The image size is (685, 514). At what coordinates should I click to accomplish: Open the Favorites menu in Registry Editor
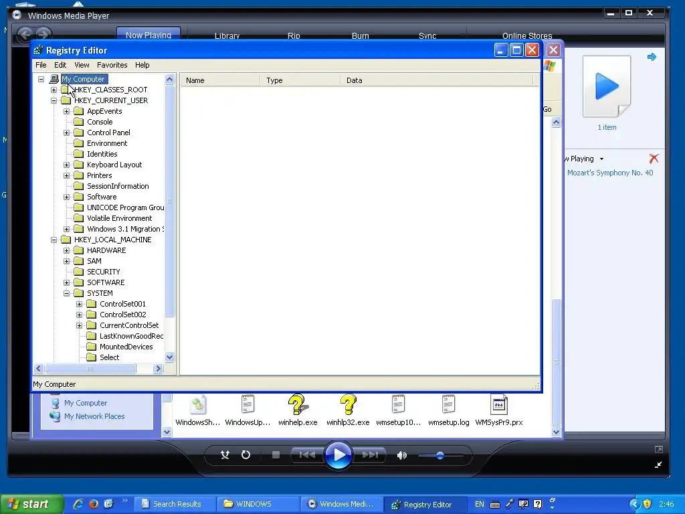click(112, 65)
